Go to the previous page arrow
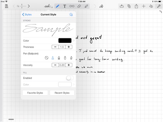Image resolution: width=163 pixels, height=122 pixels. pos(14,6)
